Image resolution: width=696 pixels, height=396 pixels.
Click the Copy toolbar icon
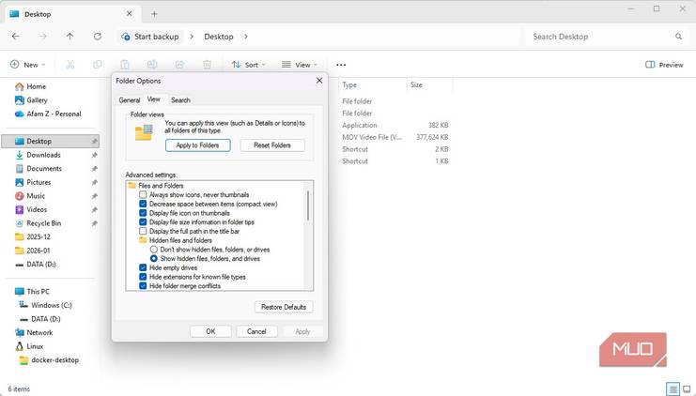coord(97,65)
